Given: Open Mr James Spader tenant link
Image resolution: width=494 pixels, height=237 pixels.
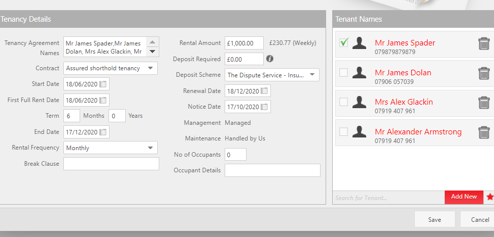Looking at the screenshot, I should pyautogui.click(x=405, y=42).
